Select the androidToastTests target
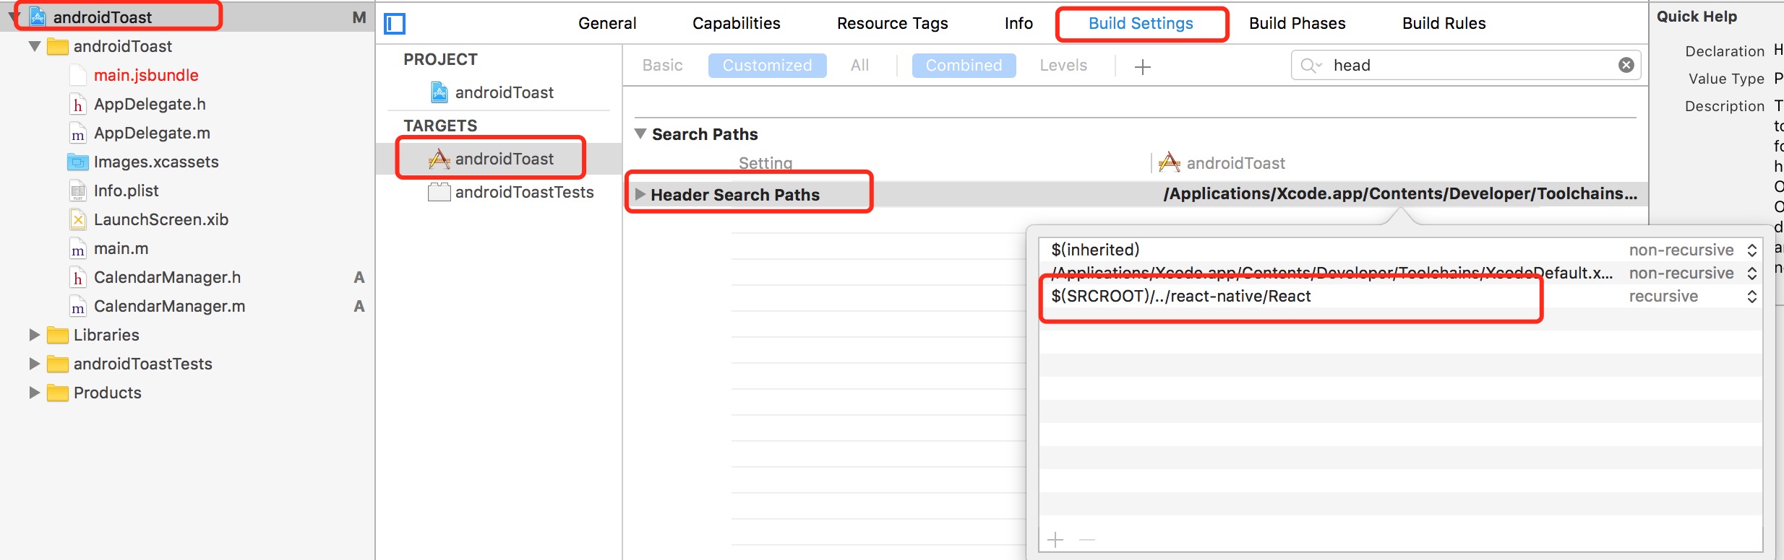Image resolution: width=1784 pixels, height=560 pixels. [524, 192]
